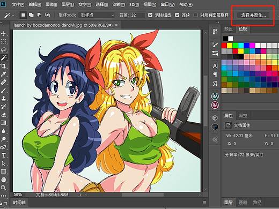Screen dimensions: 279x209
Task: Click the tolerance value field
Action: coord(138,15)
